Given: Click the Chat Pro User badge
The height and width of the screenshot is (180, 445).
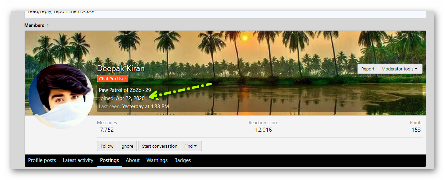Looking at the screenshot, I should [112, 79].
